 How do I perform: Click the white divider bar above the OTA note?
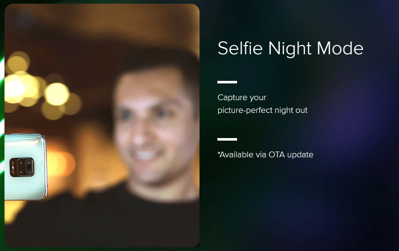point(227,139)
